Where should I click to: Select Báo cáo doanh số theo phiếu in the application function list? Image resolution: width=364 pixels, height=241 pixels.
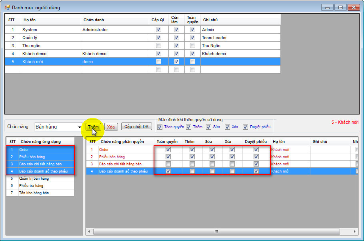click(x=46, y=171)
